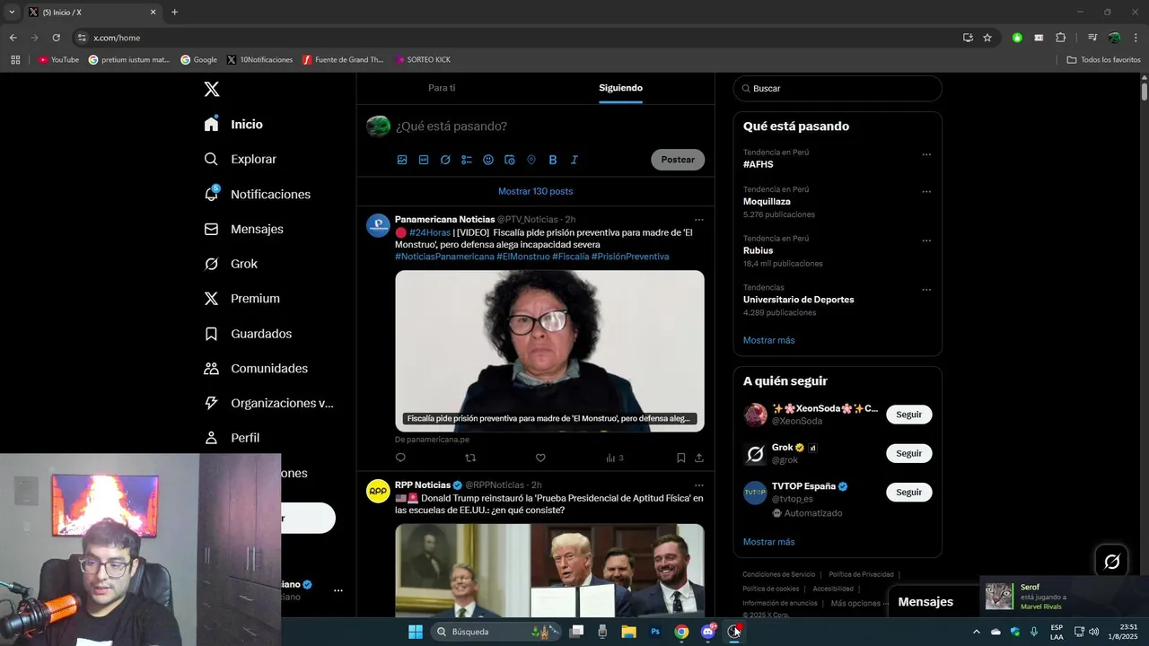Open Photoshop from the taskbar

[655, 632]
